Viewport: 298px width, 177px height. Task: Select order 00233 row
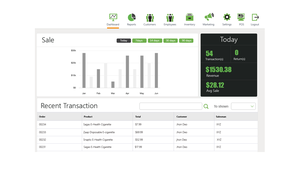147,132
